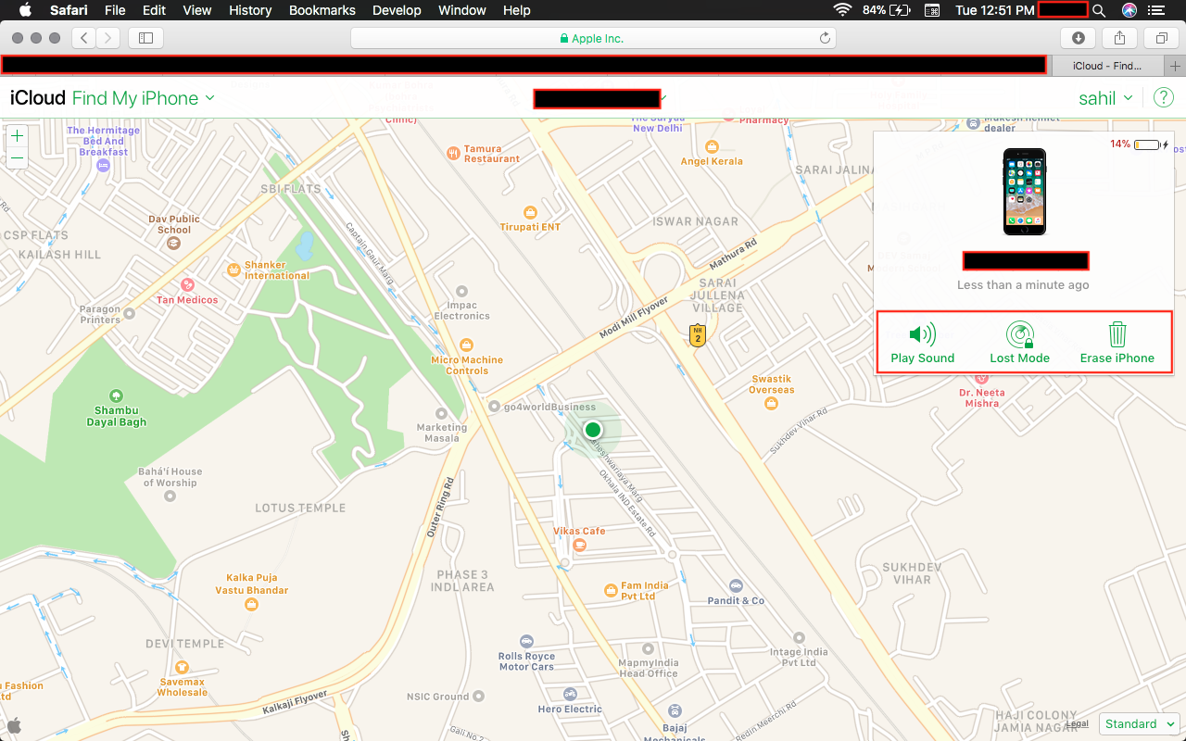Open the iCloud help question mark
This screenshot has width=1186, height=741.
point(1164,98)
